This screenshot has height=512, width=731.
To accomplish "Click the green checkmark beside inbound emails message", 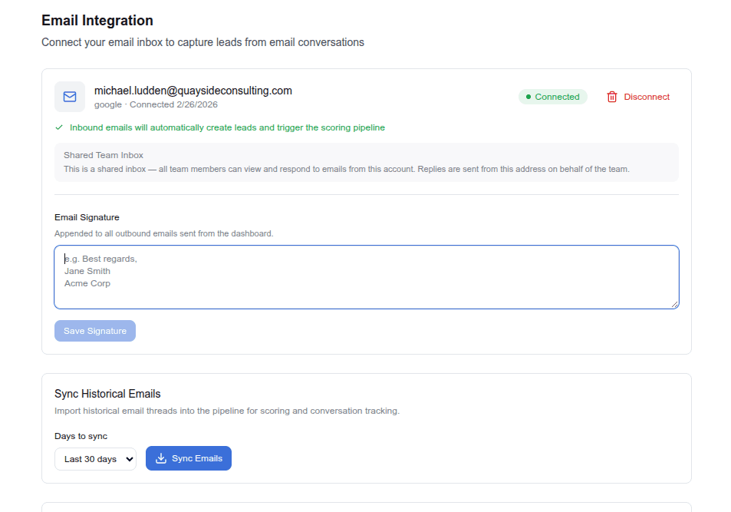I will click(x=59, y=127).
